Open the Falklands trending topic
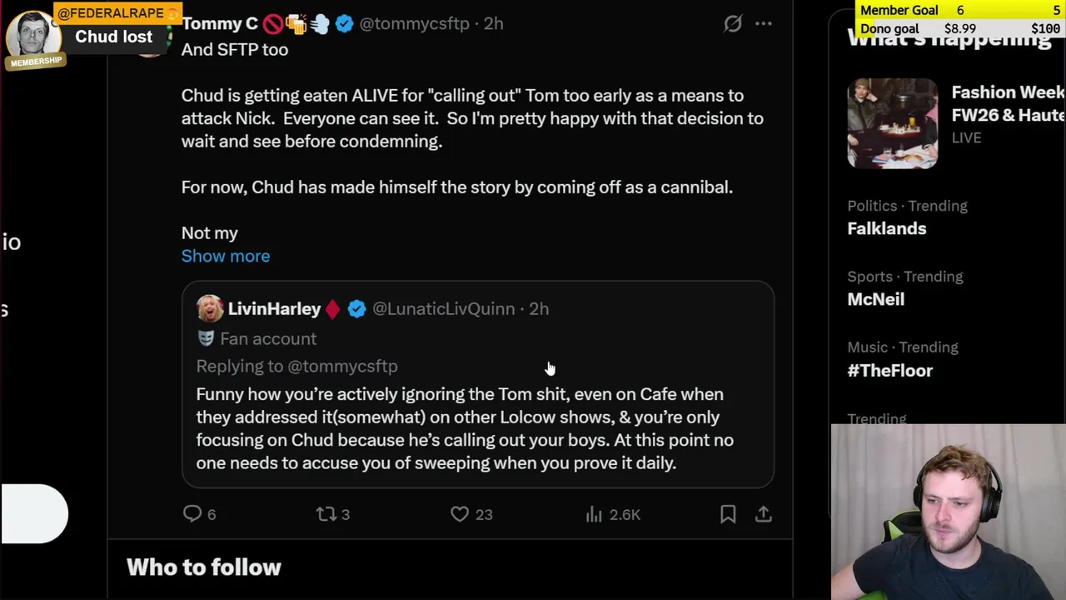This screenshot has height=600, width=1066. click(886, 228)
